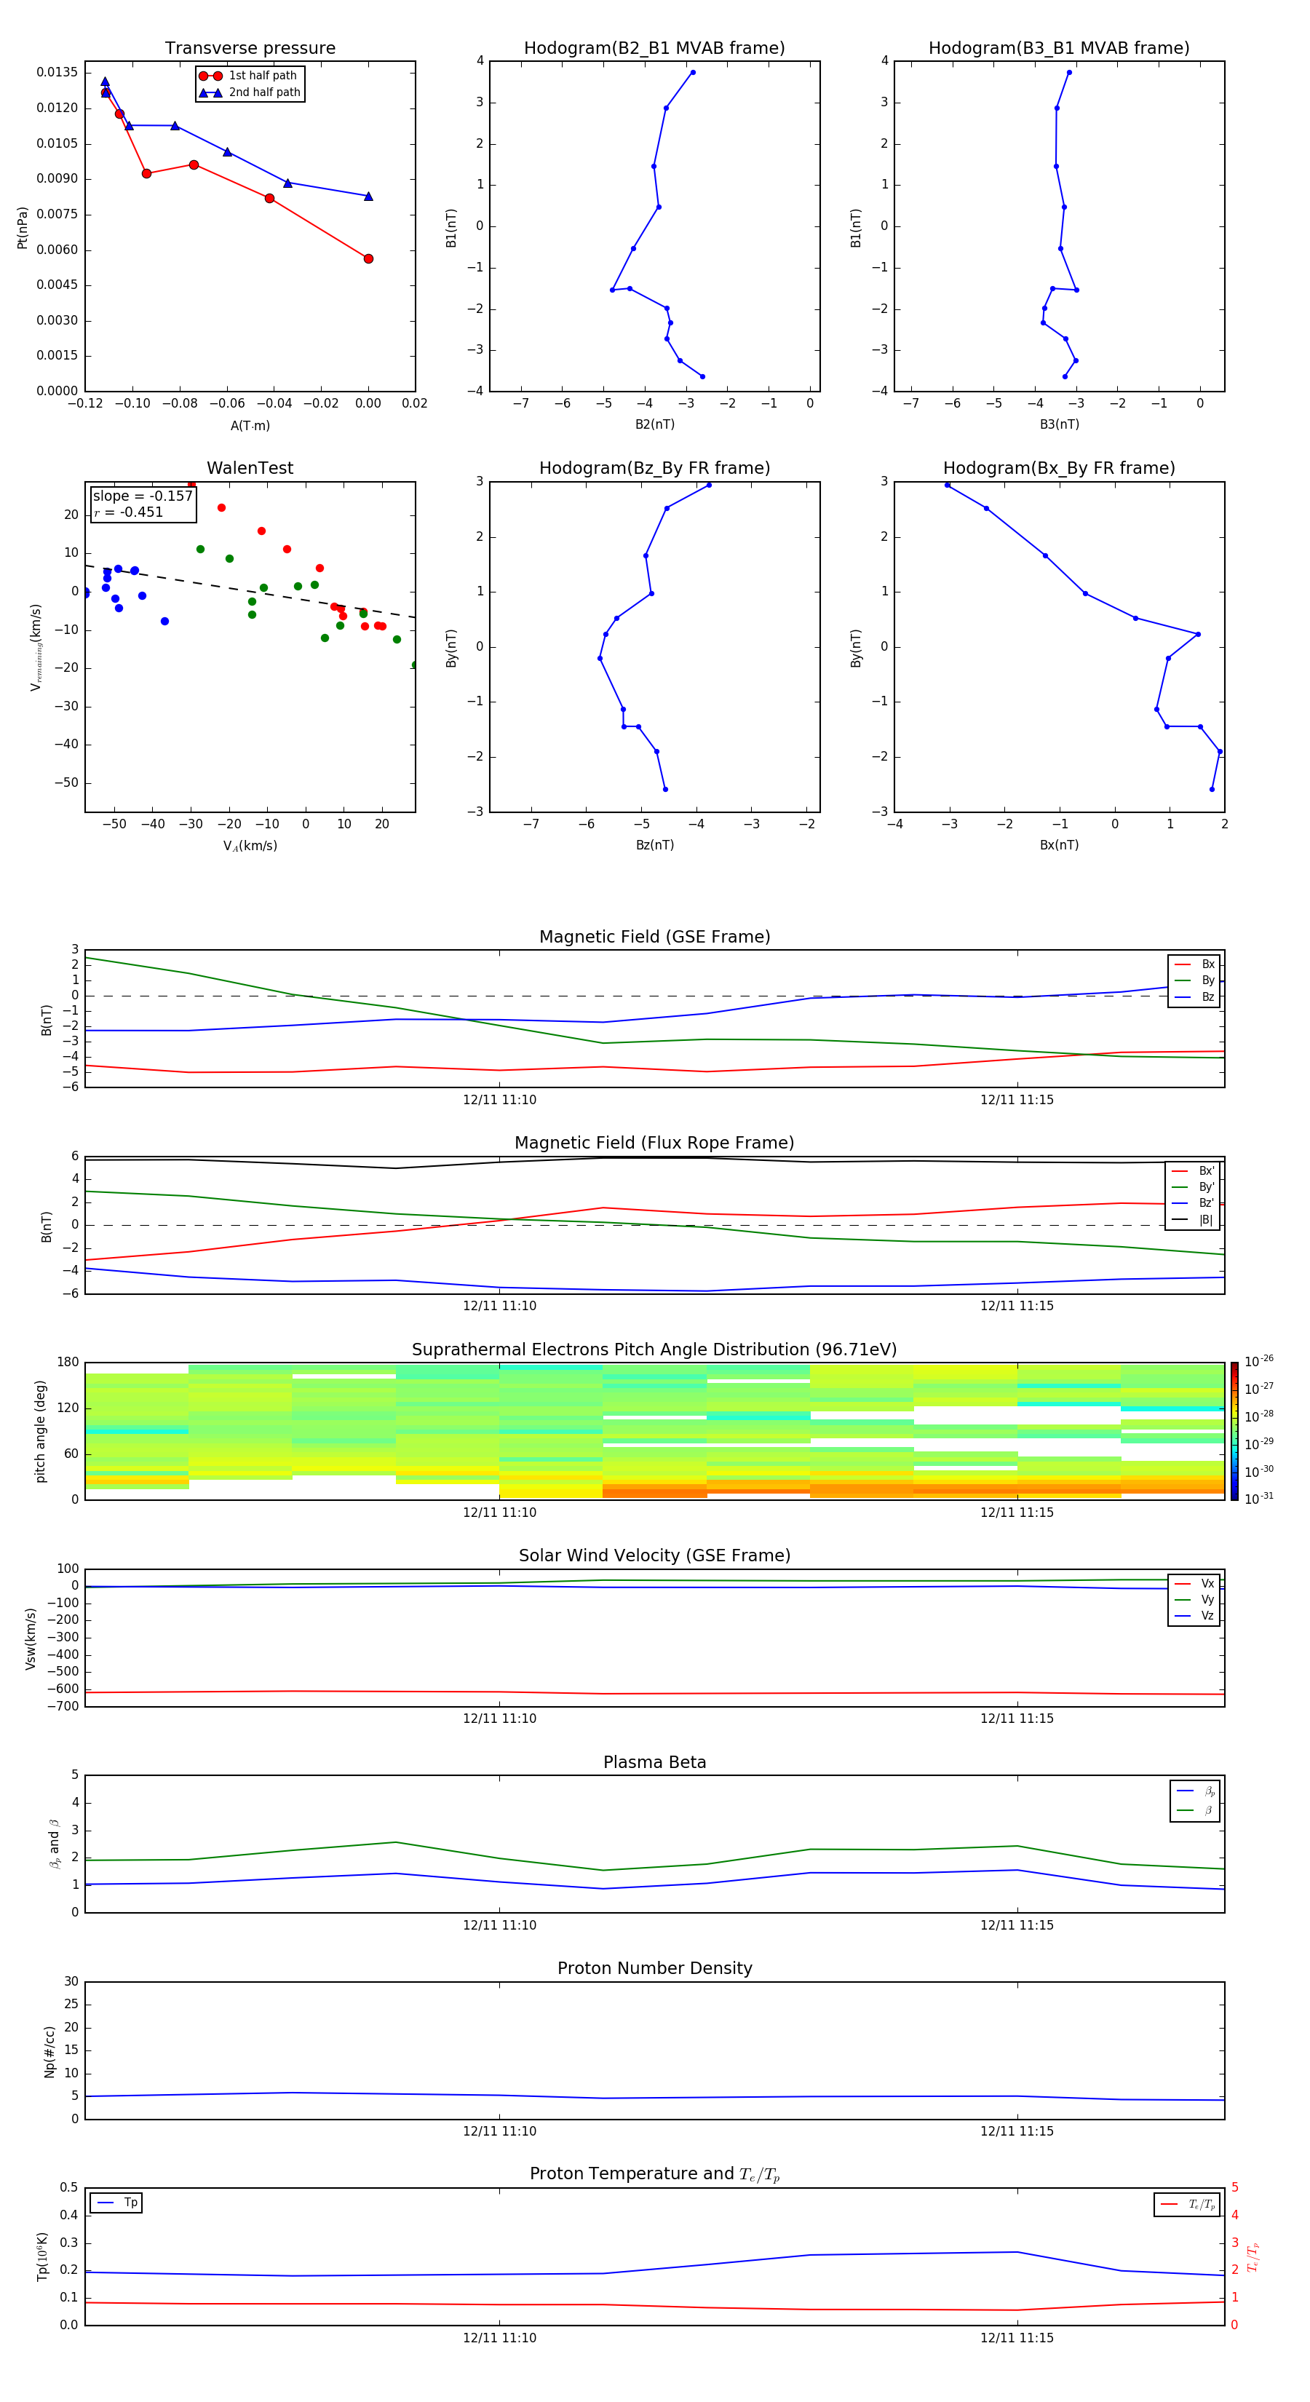The height and width of the screenshot is (2402, 1310).
Task: Select the "r = -0.451" annotation
Action: (129, 513)
